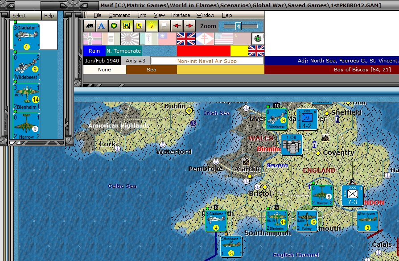Select the Japanese rising sun flag
Viewport: 399px width, 261px height.
click(130, 39)
